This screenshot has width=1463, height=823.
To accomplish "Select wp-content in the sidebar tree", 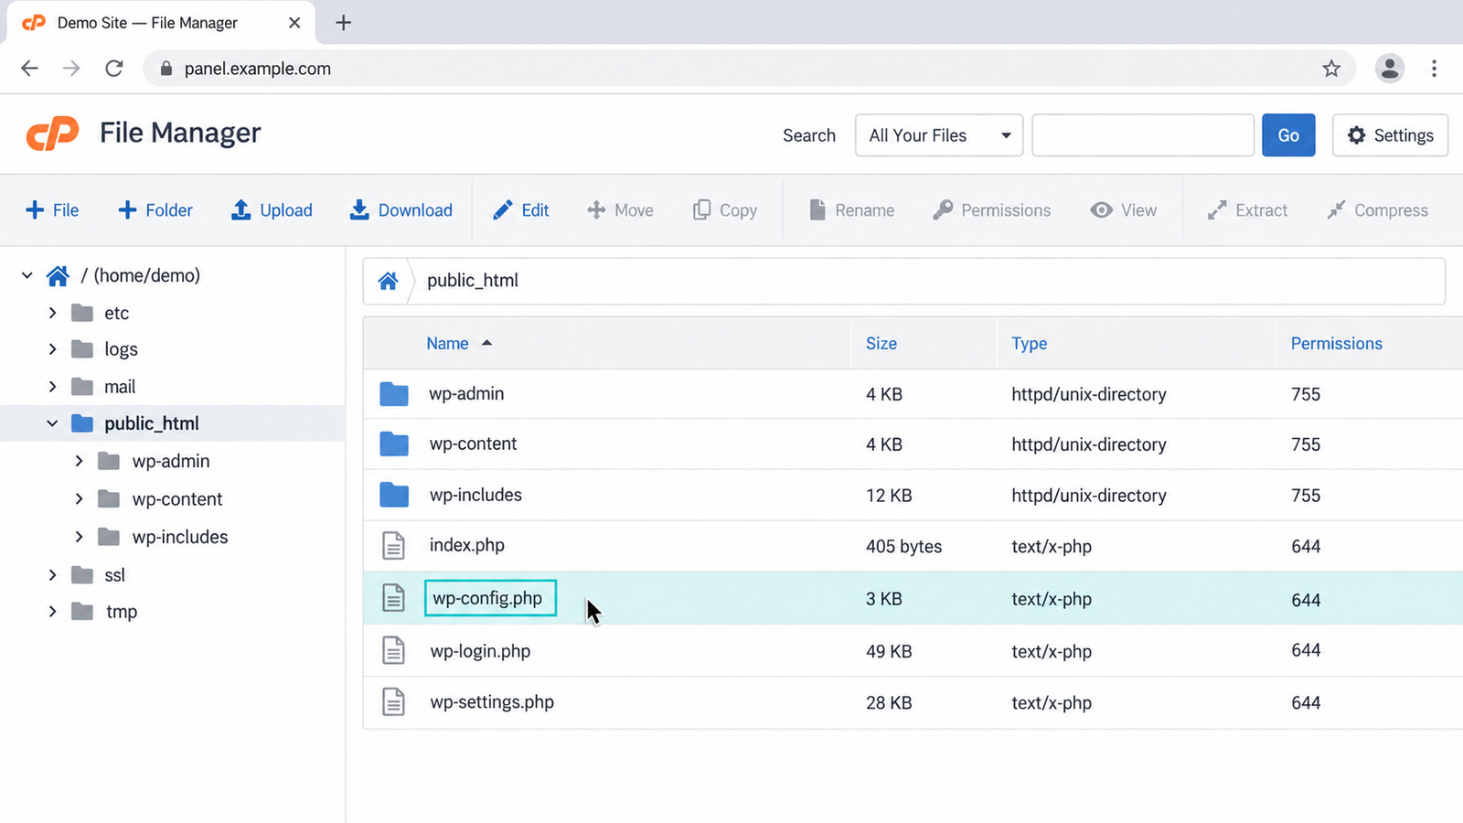I will click(x=177, y=499).
